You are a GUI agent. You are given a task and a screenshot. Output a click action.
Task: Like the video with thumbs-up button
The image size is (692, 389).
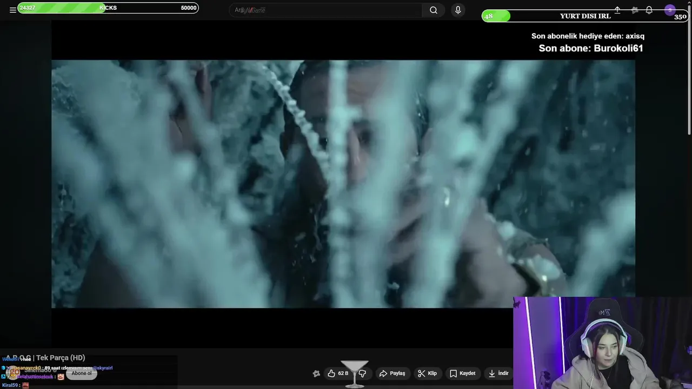pos(338,373)
